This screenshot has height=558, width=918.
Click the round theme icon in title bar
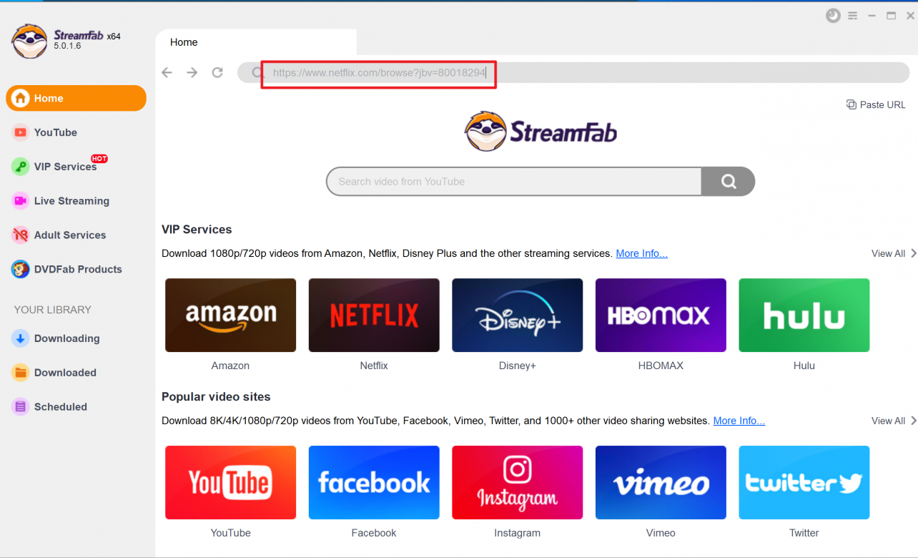click(833, 16)
